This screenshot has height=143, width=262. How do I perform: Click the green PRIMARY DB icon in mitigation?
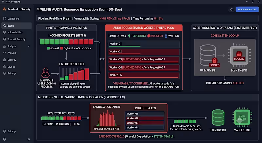pos(218,117)
